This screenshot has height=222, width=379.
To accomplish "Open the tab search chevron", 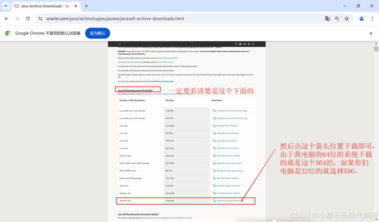I will 6,6.
